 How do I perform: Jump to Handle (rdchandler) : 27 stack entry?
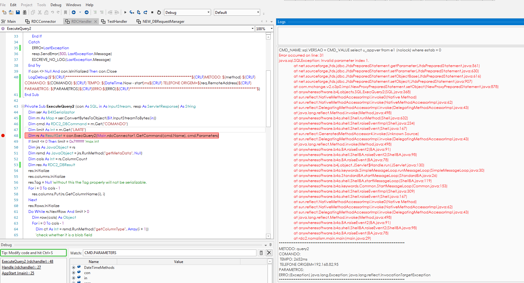point(21,267)
